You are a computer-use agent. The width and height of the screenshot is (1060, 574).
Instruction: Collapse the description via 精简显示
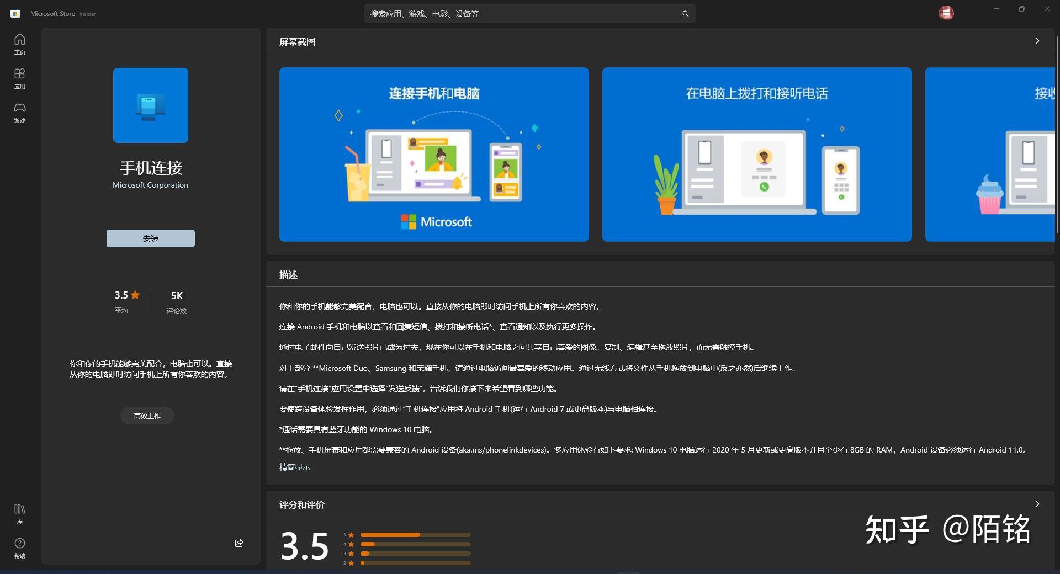pyautogui.click(x=295, y=467)
